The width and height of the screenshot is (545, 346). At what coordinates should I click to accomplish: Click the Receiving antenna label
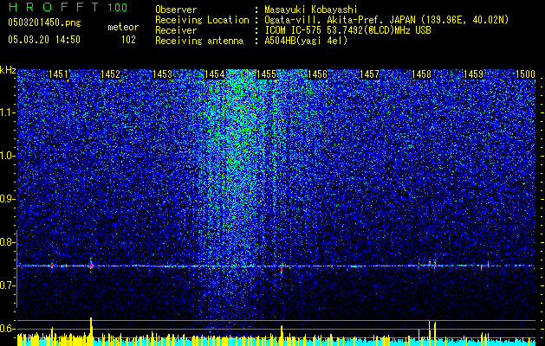[199, 41]
